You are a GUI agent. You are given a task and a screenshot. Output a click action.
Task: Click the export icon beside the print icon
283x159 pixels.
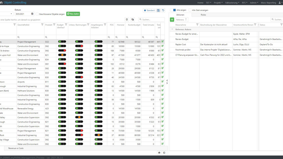click(164, 153)
